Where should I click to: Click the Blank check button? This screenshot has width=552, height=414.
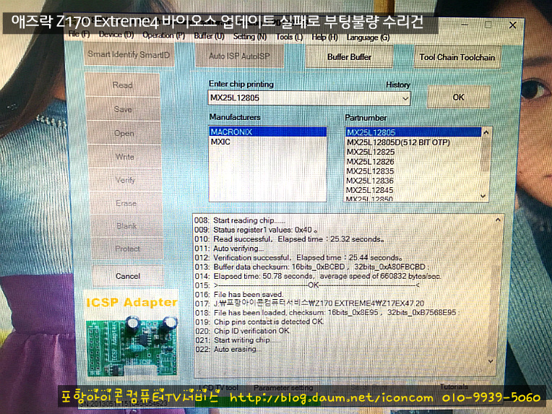coord(126,225)
